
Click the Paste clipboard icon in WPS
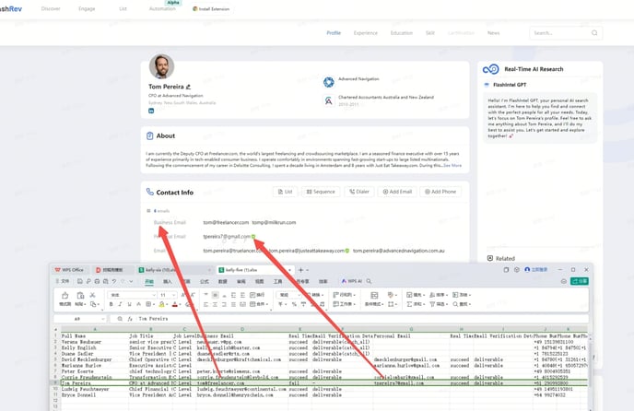pos(80,295)
